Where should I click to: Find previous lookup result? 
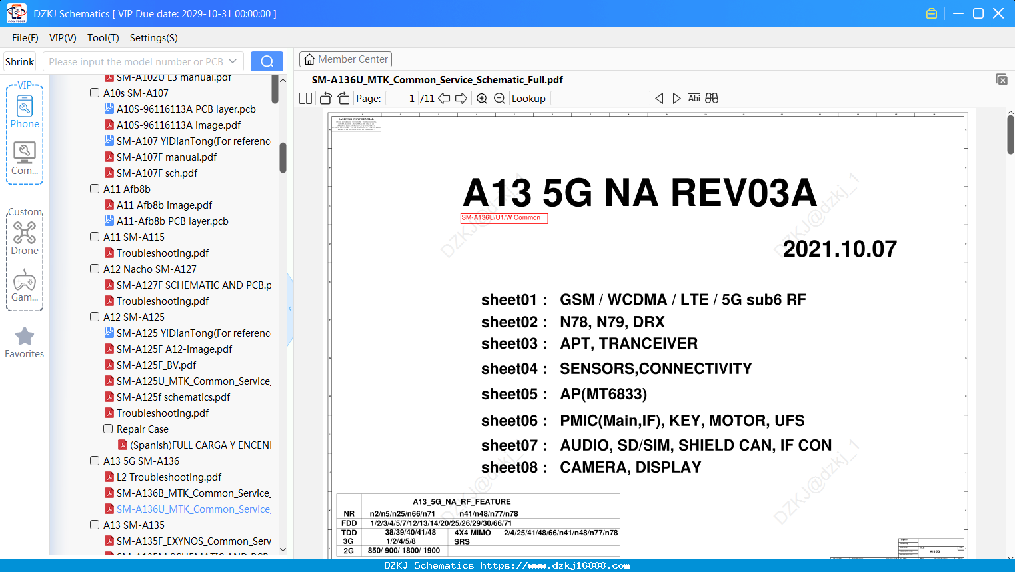pyautogui.click(x=659, y=99)
